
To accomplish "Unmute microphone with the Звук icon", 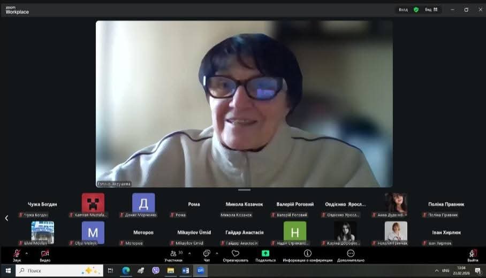I will point(17,254).
